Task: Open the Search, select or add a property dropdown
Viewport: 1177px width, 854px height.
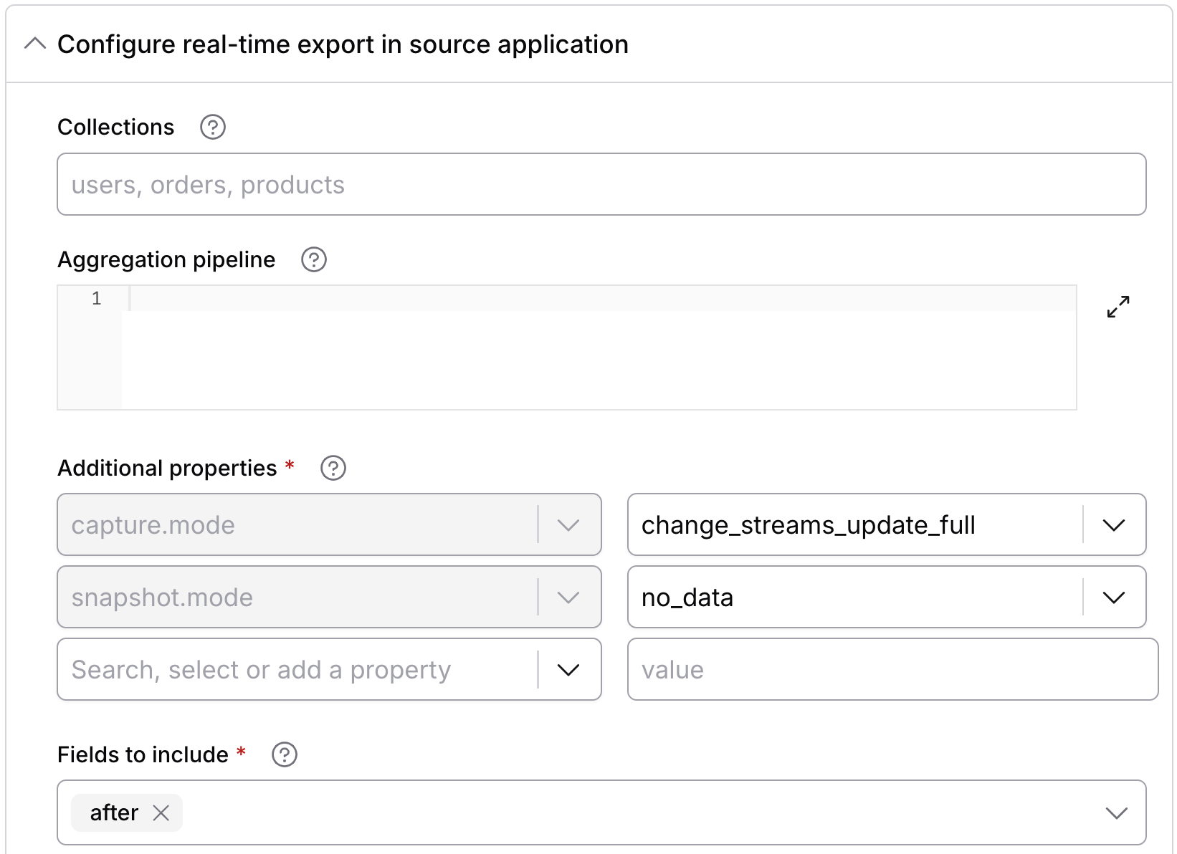Action: tap(568, 670)
